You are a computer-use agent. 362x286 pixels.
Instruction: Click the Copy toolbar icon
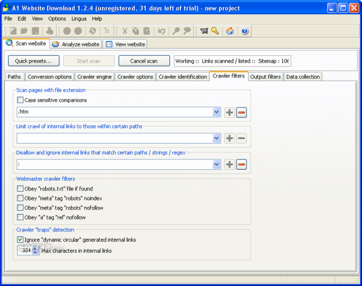(136, 31)
